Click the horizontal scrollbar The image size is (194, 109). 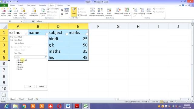149,99
